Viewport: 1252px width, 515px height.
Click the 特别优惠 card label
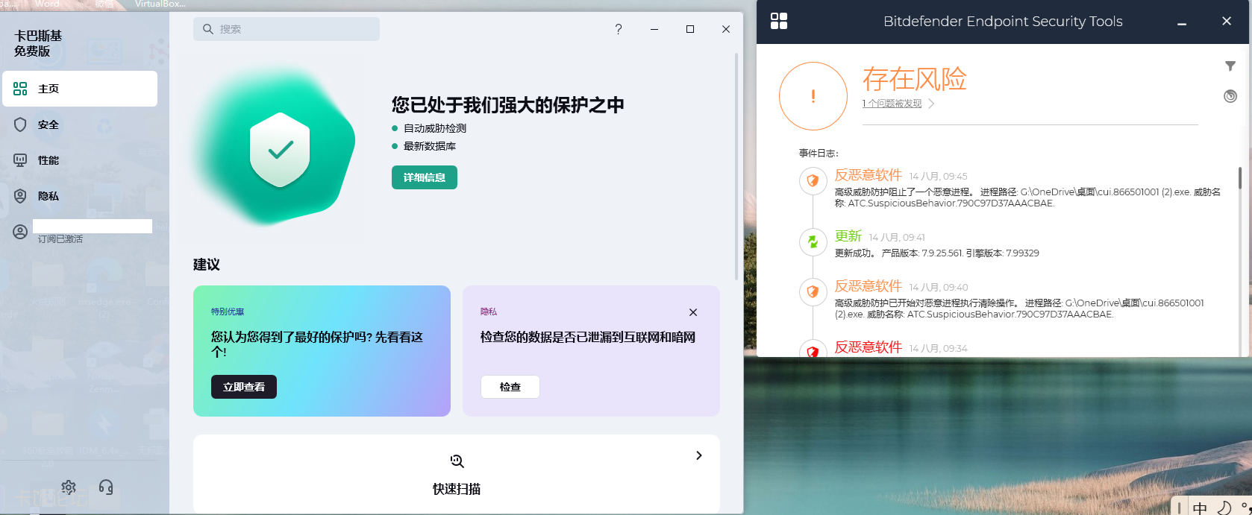coord(228,312)
